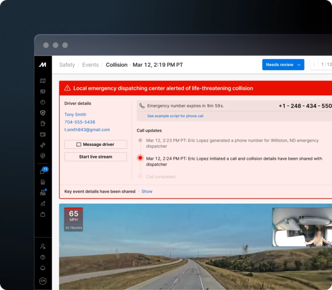Open the map view in sidebar
332x290 pixels.
coord(43,81)
